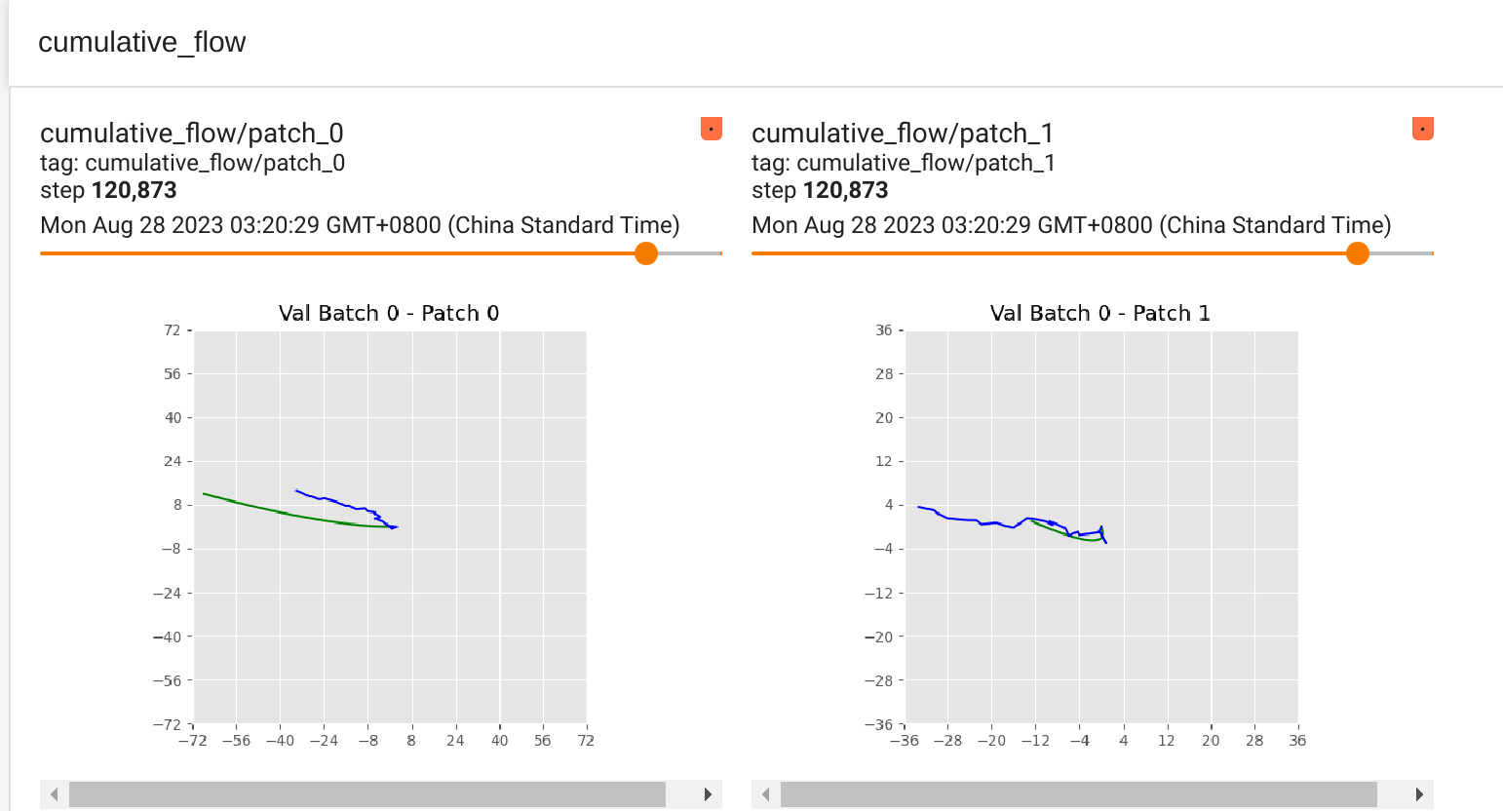Pin the cumulative_flow/patch_1 card
Screen dimensions: 1503x811
[1422, 128]
